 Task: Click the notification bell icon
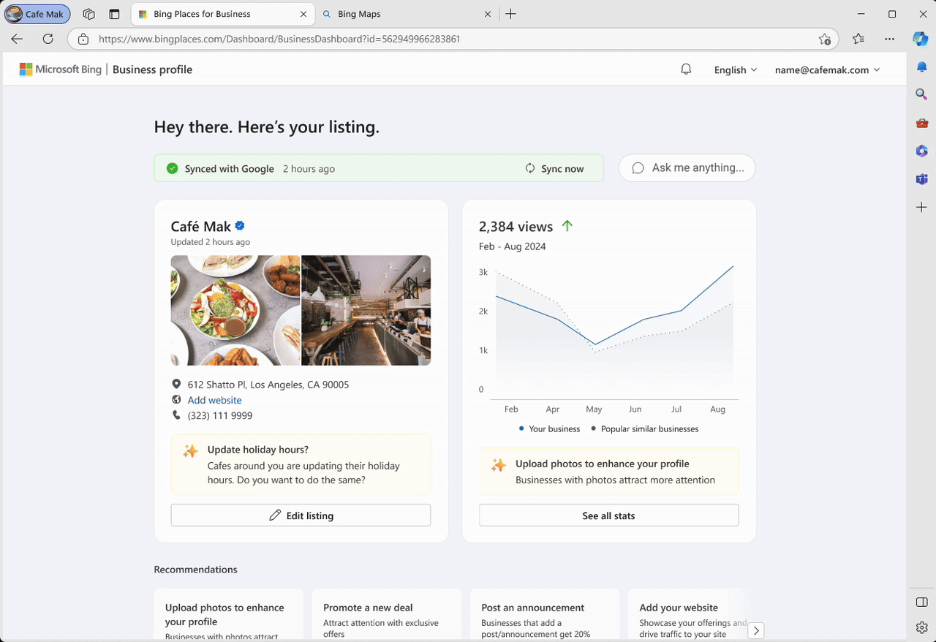tap(686, 69)
